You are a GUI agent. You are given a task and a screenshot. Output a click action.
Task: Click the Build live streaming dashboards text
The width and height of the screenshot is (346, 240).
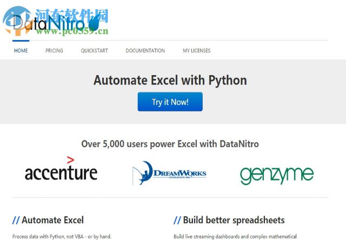[235, 236]
